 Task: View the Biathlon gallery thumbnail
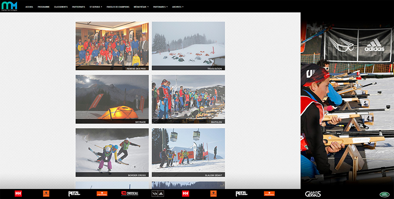click(188, 99)
